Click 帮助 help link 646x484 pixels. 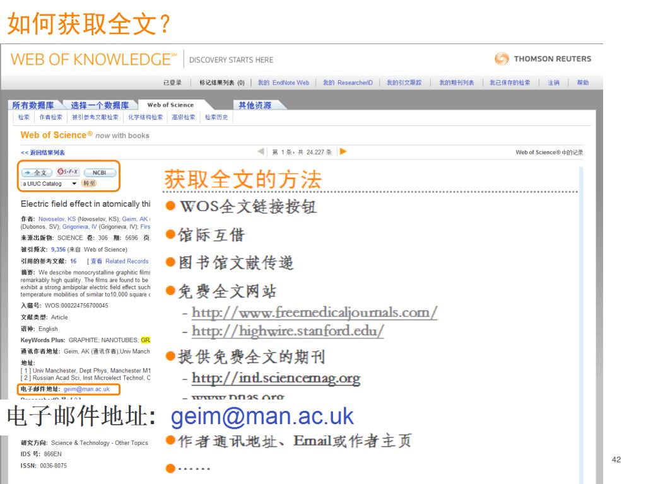pyautogui.click(x=582, y=83)
